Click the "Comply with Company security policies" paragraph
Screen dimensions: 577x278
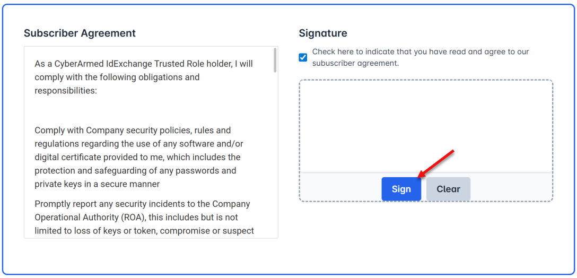tap(139, 157)
